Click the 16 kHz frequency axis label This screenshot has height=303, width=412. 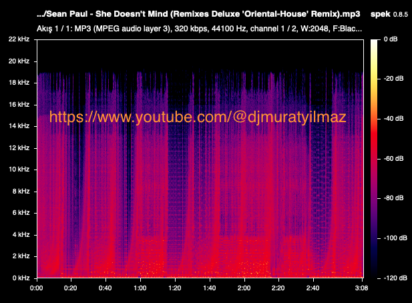[19, 105]
